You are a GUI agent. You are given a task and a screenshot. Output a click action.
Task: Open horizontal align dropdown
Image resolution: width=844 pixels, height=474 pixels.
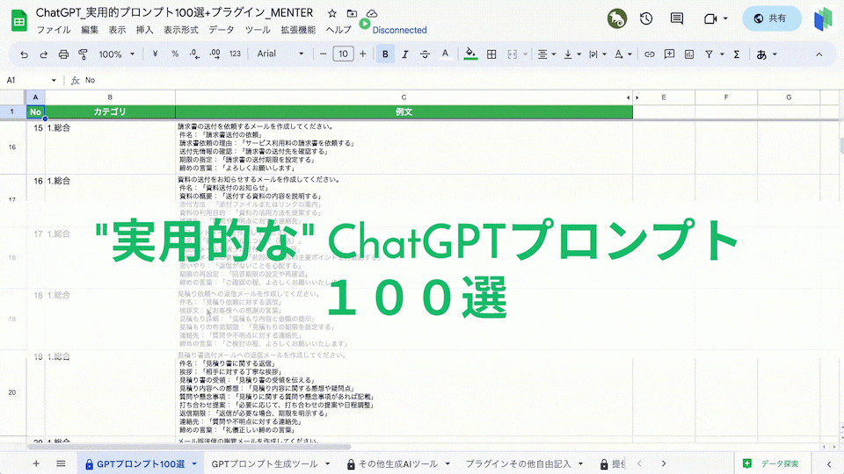point(546,54)
